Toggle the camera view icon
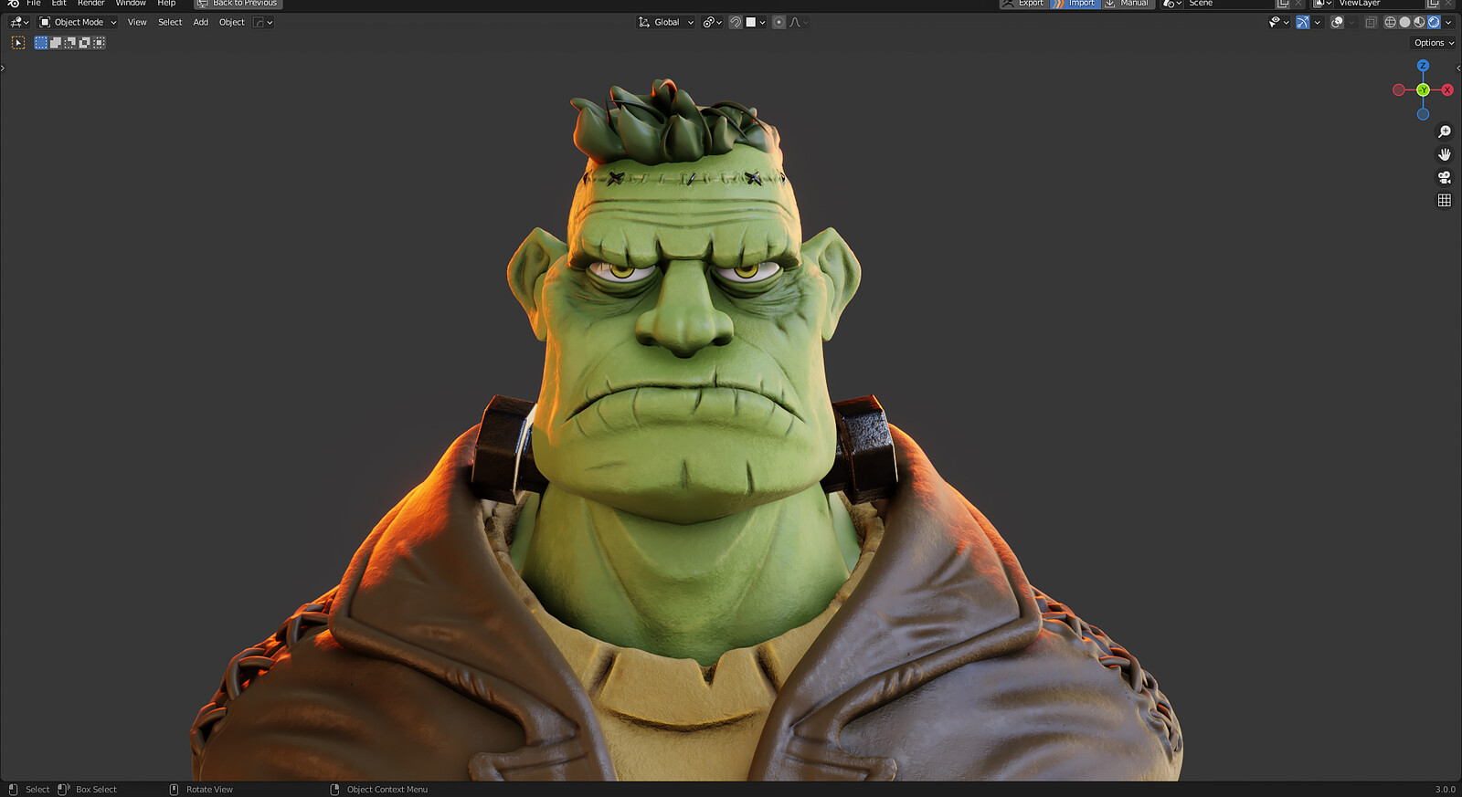 pos(1445,177)
